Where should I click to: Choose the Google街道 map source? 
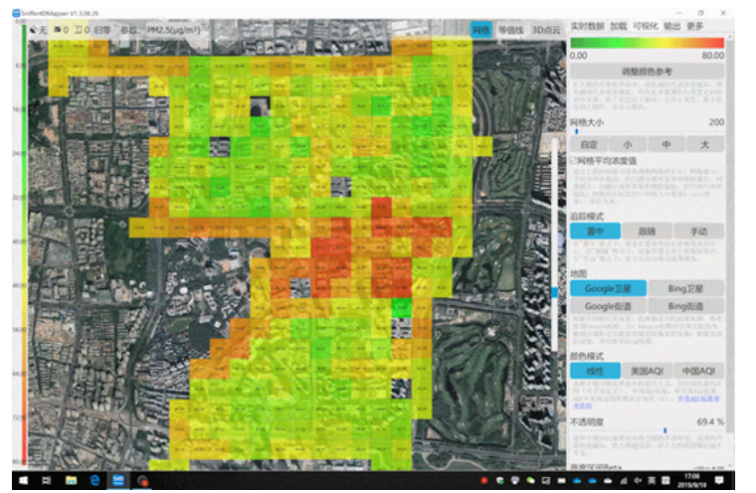click(609, 306)
